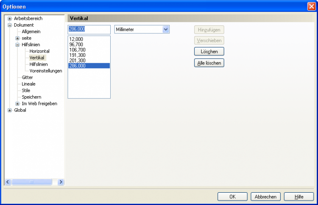Click the guideline position input field
The image size is (318, 205).
(89, 29)
